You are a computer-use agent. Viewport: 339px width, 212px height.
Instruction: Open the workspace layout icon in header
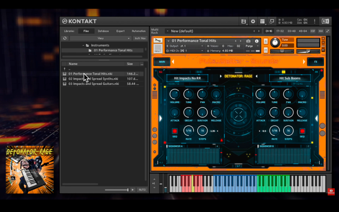262,21
